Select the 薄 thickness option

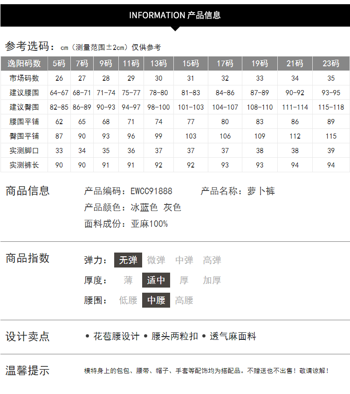click(128, 280)
